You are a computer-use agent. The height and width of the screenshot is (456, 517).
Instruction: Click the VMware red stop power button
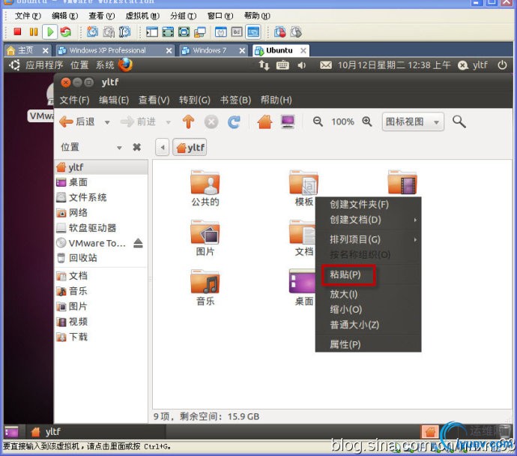pos(17,31)
